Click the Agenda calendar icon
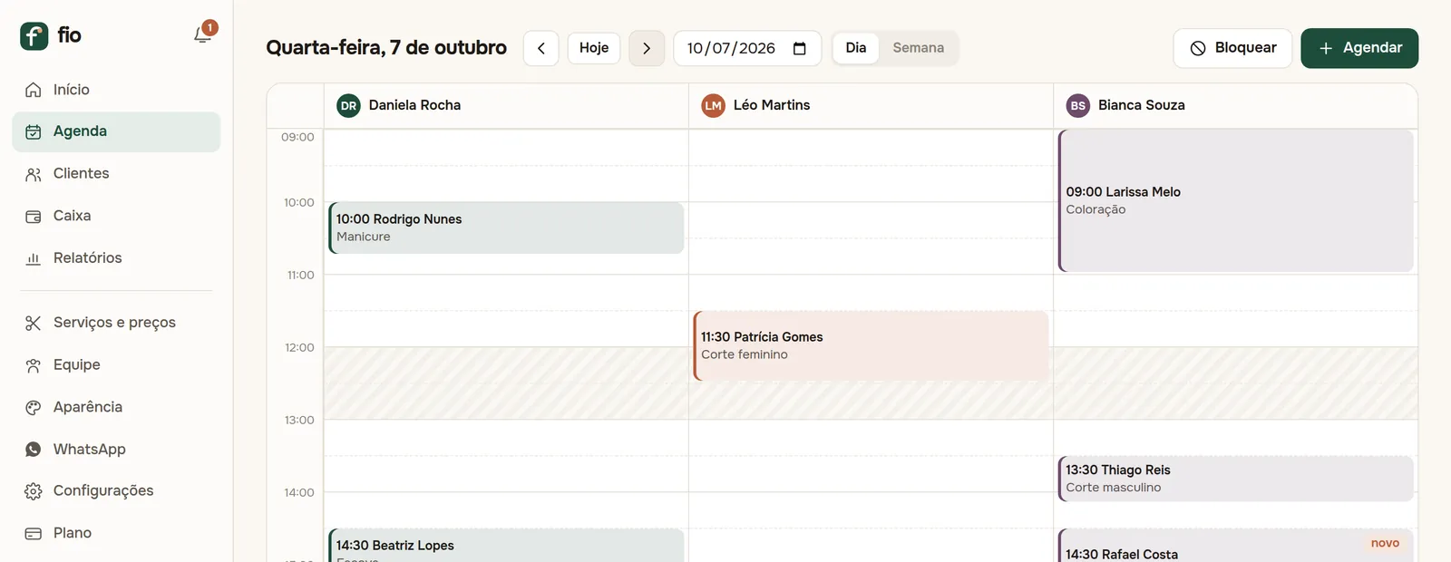1451x562 pixels. pyautogui.click(x=34, y=131)
